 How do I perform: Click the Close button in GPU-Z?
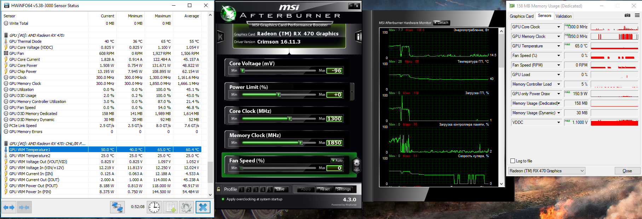(x=627, y=171)
